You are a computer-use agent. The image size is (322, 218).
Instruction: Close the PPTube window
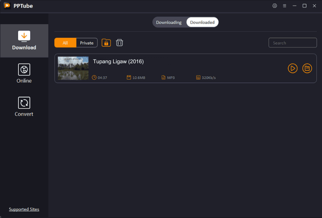point(314,6)
